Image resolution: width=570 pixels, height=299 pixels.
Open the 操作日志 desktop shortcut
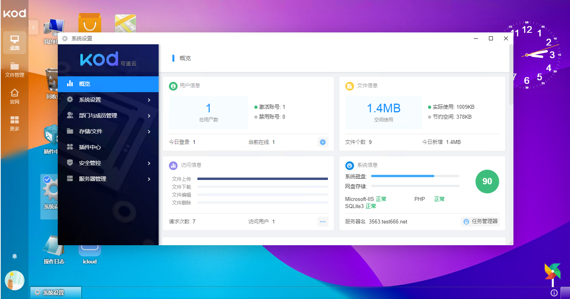click(53, 249)
